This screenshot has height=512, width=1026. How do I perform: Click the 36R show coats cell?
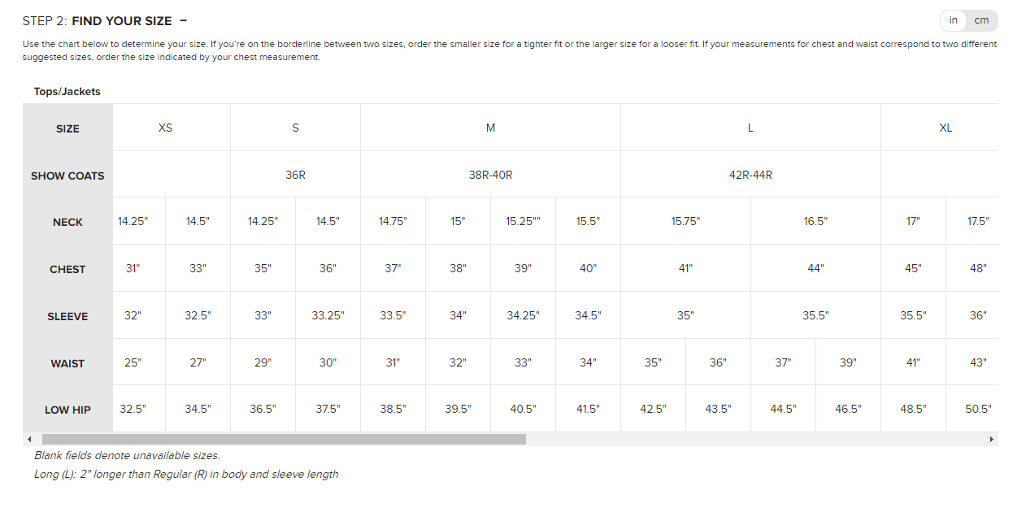click(295, 175)
